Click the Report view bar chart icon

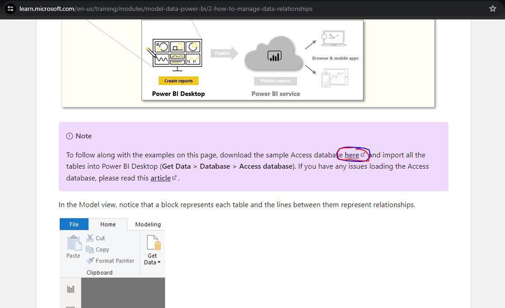click(71, 289)
